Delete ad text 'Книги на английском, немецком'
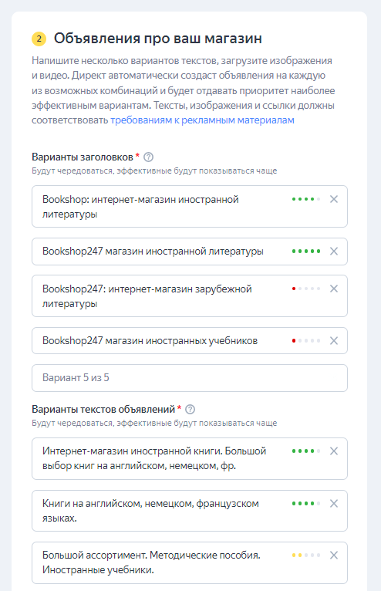The image size is (381, 591). [334, 504]
